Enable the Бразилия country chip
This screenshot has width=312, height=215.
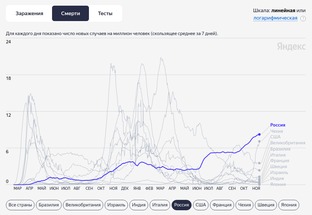pyautogui.click(x=49, y=205)
